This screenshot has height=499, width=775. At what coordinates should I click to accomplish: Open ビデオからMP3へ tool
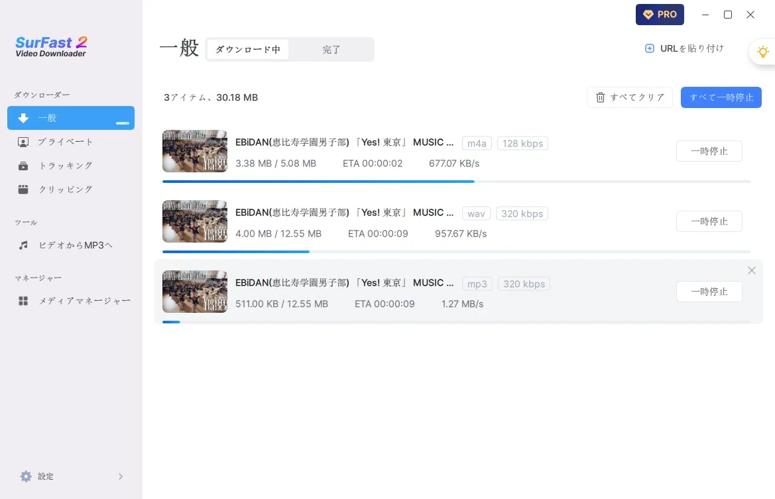[71, 245]
